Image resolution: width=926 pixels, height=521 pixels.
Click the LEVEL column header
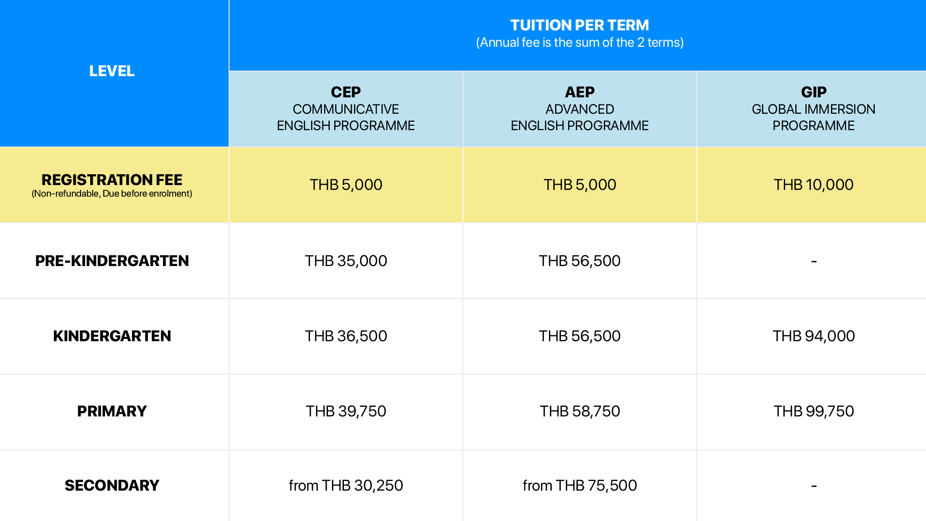[x=112, y=71]
